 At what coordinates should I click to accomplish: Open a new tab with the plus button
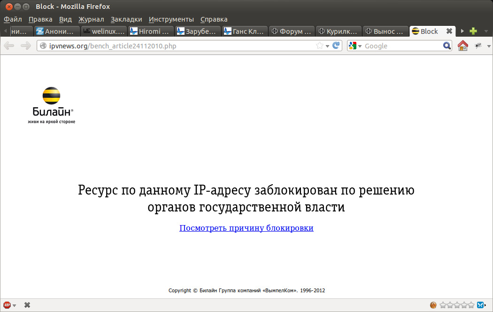(473, 31)
